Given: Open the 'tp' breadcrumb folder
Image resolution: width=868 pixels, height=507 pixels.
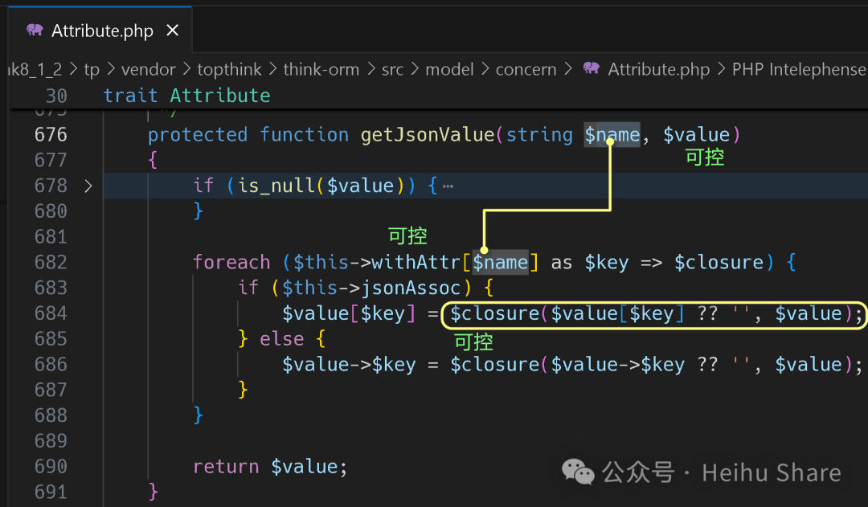Looking at the screenshot, I should 92,69.
